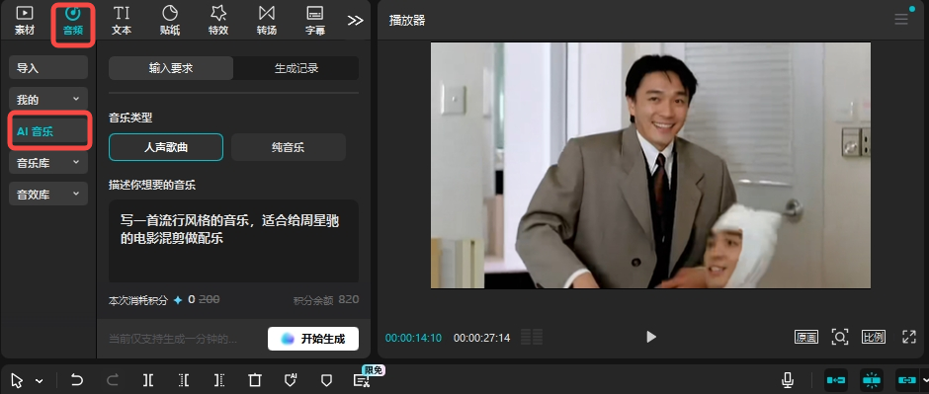Click the trash delete icon
Viewport: 929px width, 394px height.
coord(255,380)
